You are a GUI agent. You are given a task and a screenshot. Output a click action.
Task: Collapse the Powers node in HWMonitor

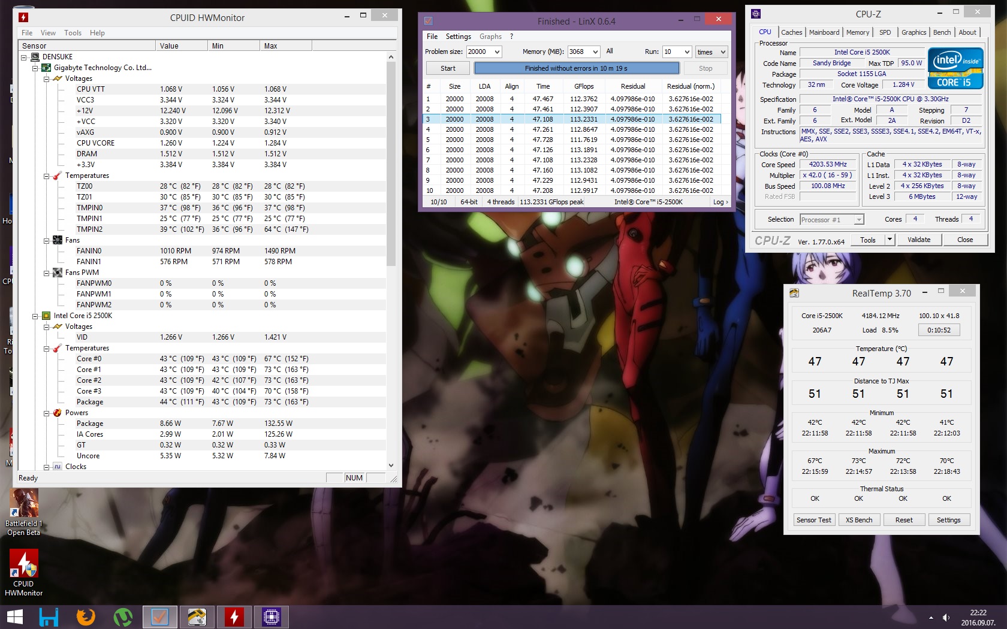pyautogui.click(x=47, y=413)
